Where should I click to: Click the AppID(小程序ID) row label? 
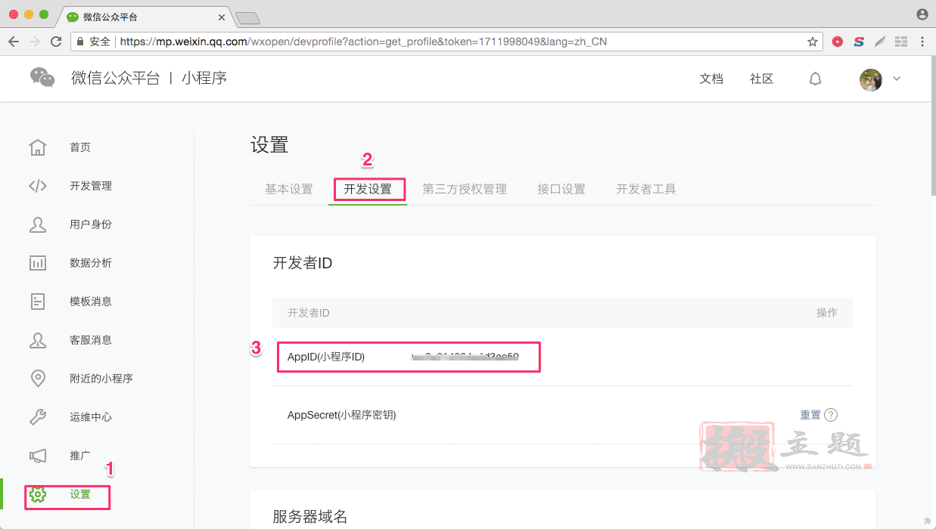[326, 357]
